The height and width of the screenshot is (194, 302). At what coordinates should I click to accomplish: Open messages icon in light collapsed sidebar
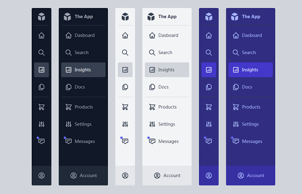pos(125,141)
